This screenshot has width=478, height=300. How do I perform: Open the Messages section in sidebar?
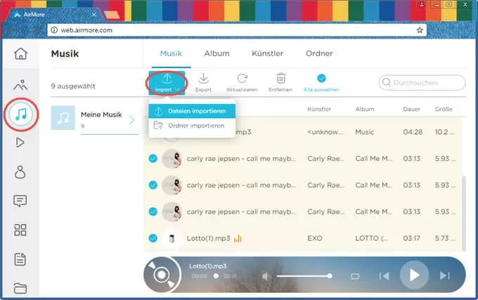pyautogui.click(x=21, y=201)
